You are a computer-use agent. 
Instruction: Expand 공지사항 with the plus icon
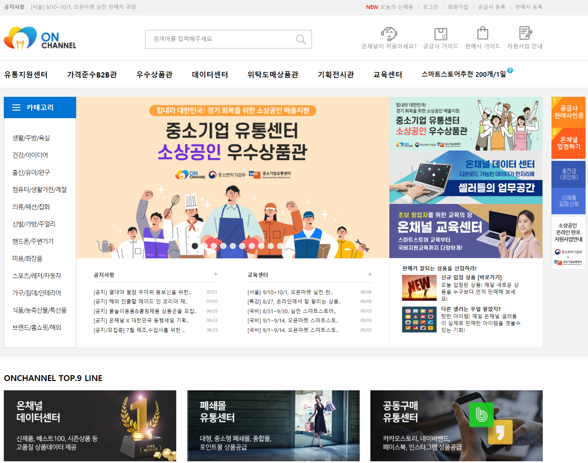216,274
